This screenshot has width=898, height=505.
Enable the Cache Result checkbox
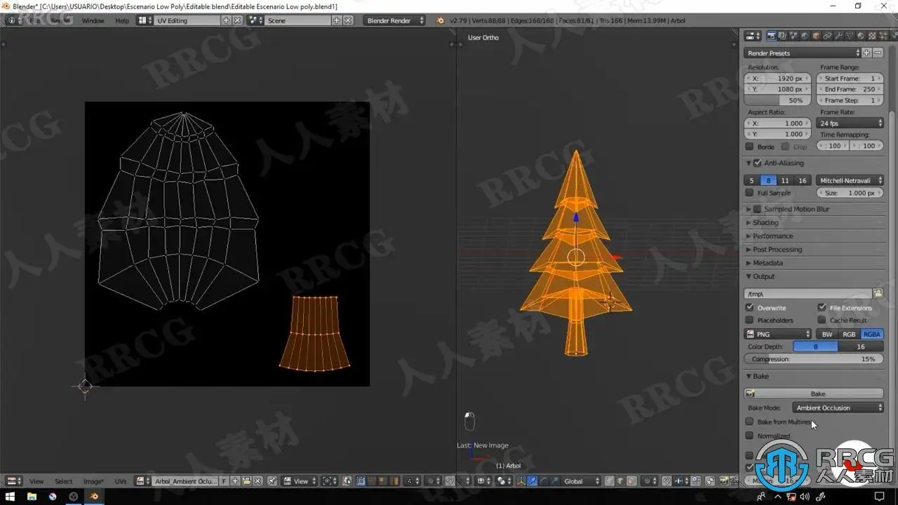point(822,320)
